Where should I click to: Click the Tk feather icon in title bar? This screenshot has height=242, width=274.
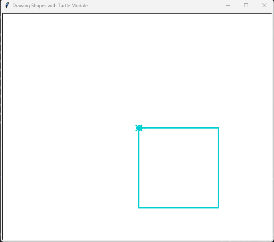[7, 6]
